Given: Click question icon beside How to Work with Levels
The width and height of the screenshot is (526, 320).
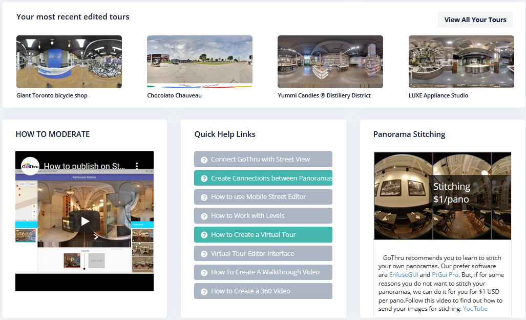Looking at the screenshot, I should coord(204,216).
